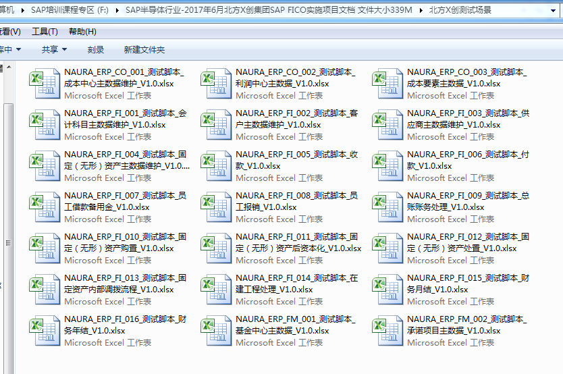
Task: Pick Excel icon of NAURA_ERP_FI_005 file
Action: (x=216, y=166)
